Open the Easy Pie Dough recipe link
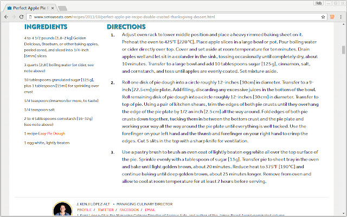 click(x=52, y=133)
